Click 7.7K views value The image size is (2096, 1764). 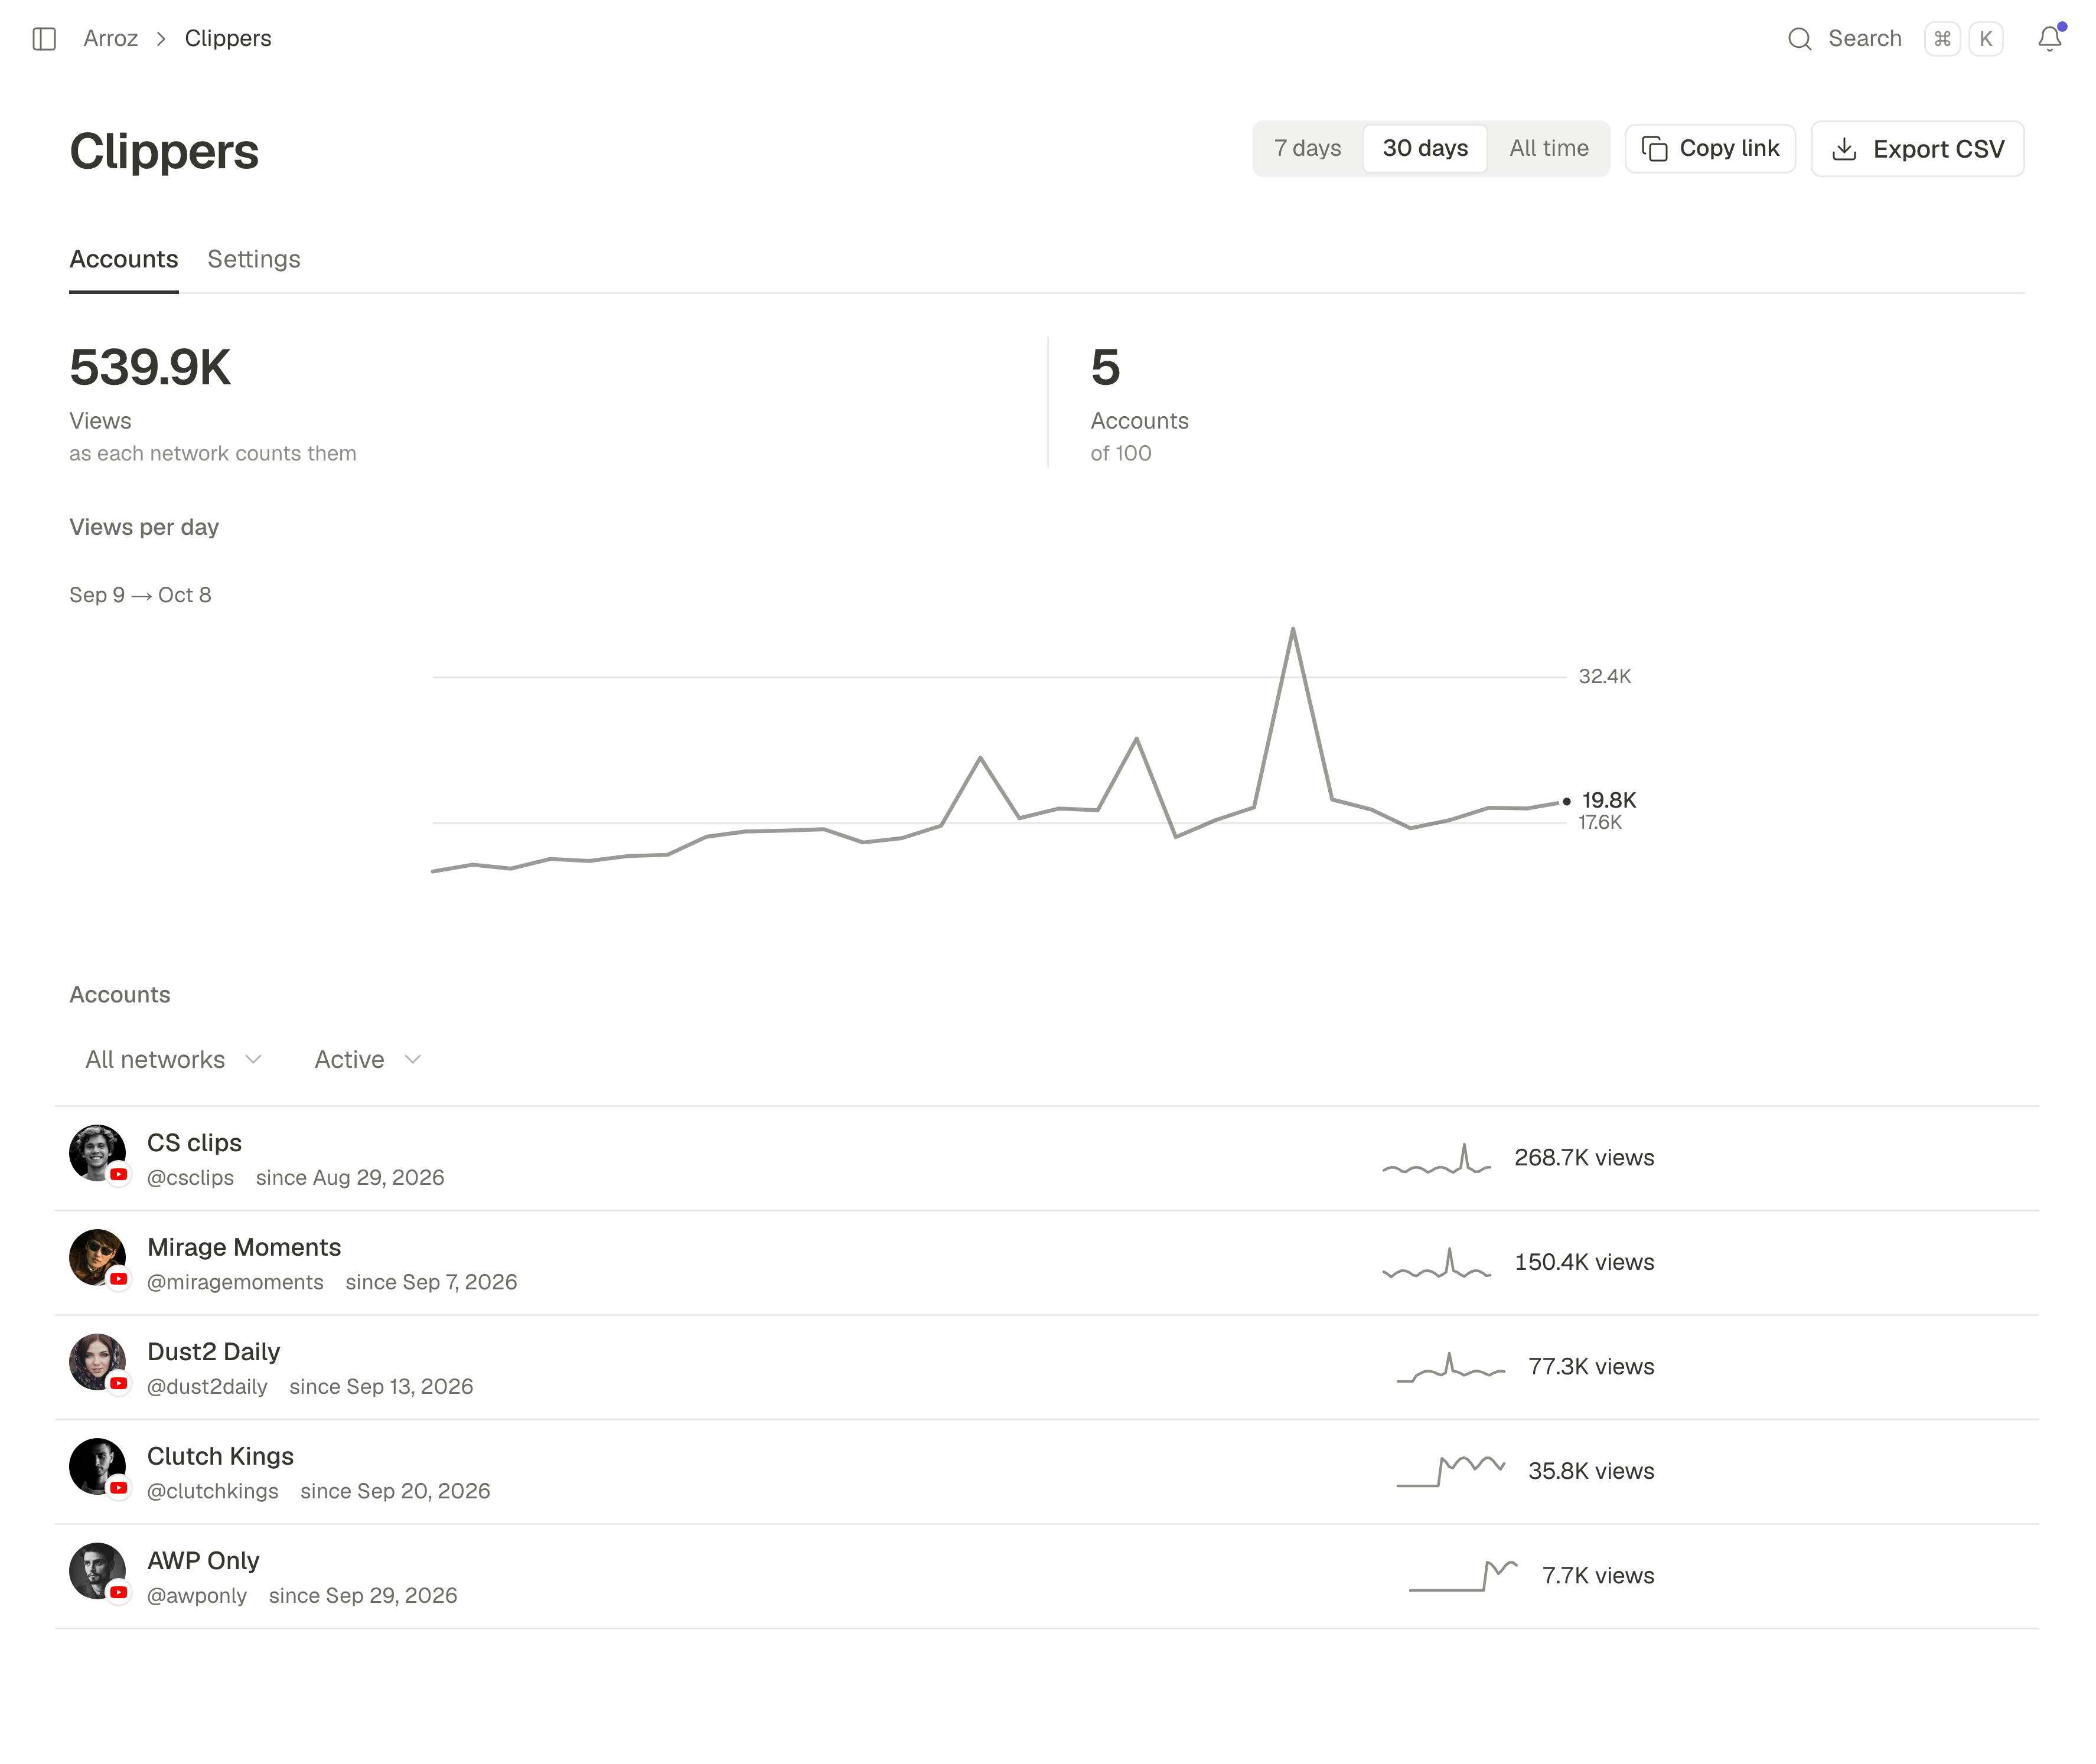pos(1598,1576)
